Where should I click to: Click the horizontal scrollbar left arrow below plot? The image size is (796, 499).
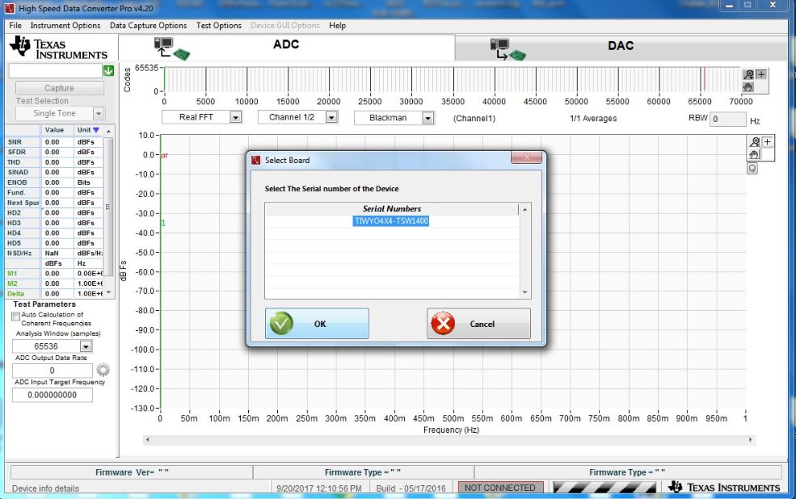point(148,440)
